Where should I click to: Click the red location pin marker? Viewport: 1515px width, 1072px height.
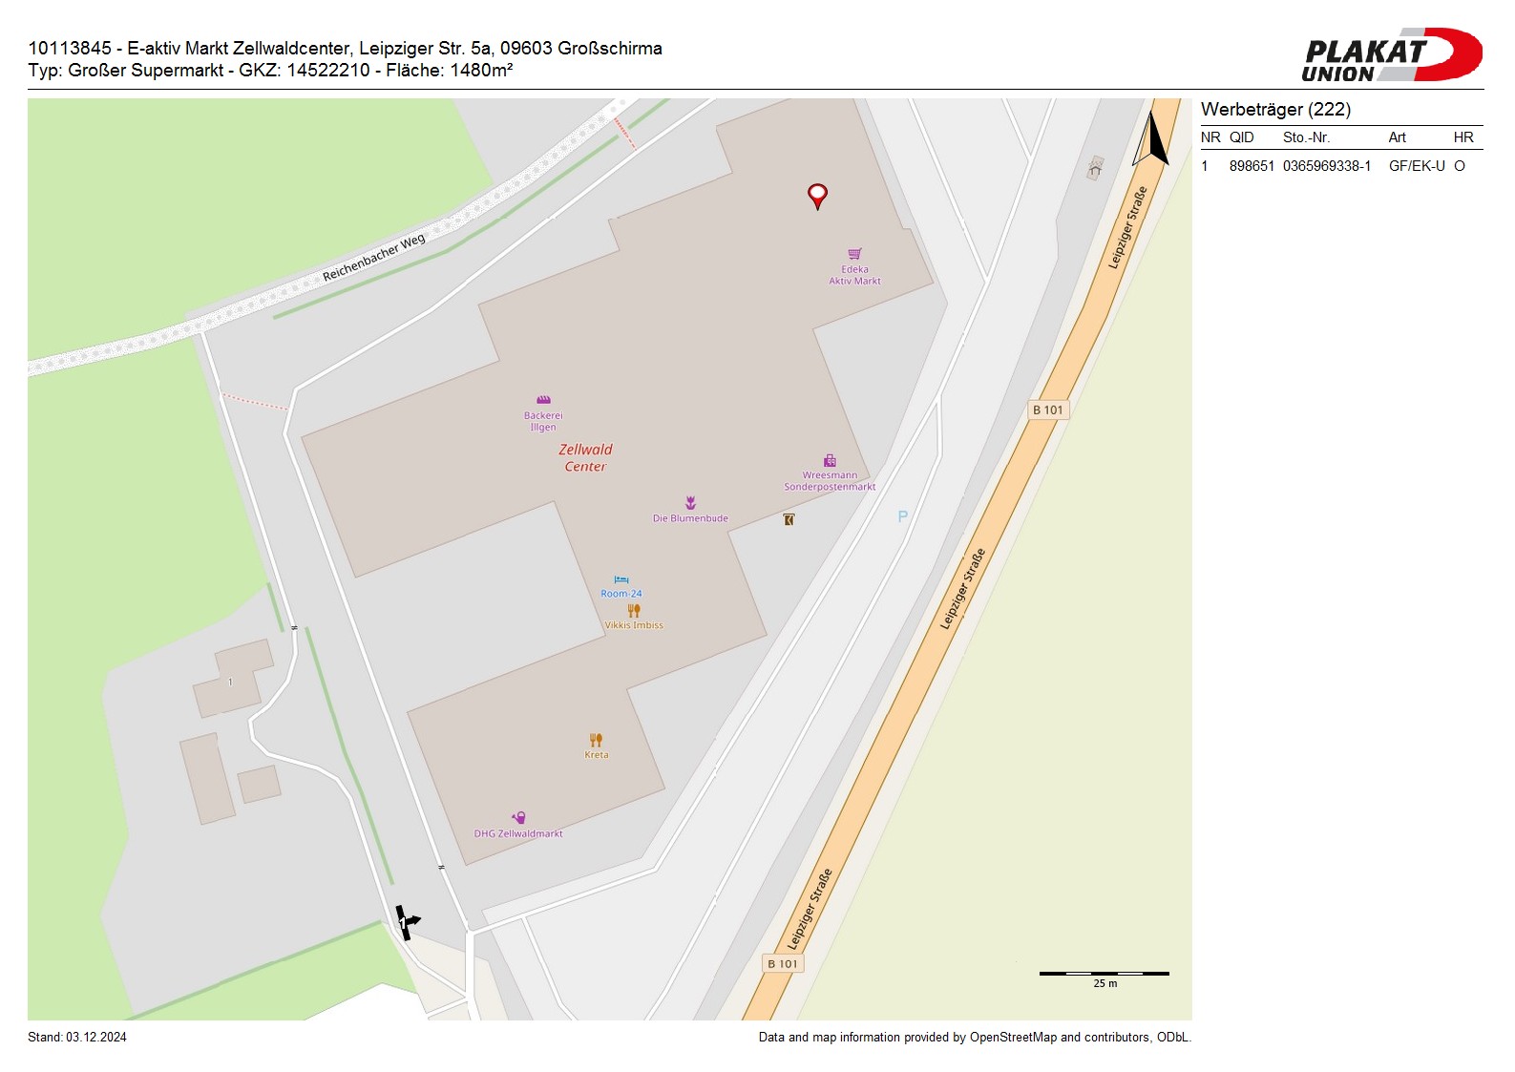(x=817, y=195)
